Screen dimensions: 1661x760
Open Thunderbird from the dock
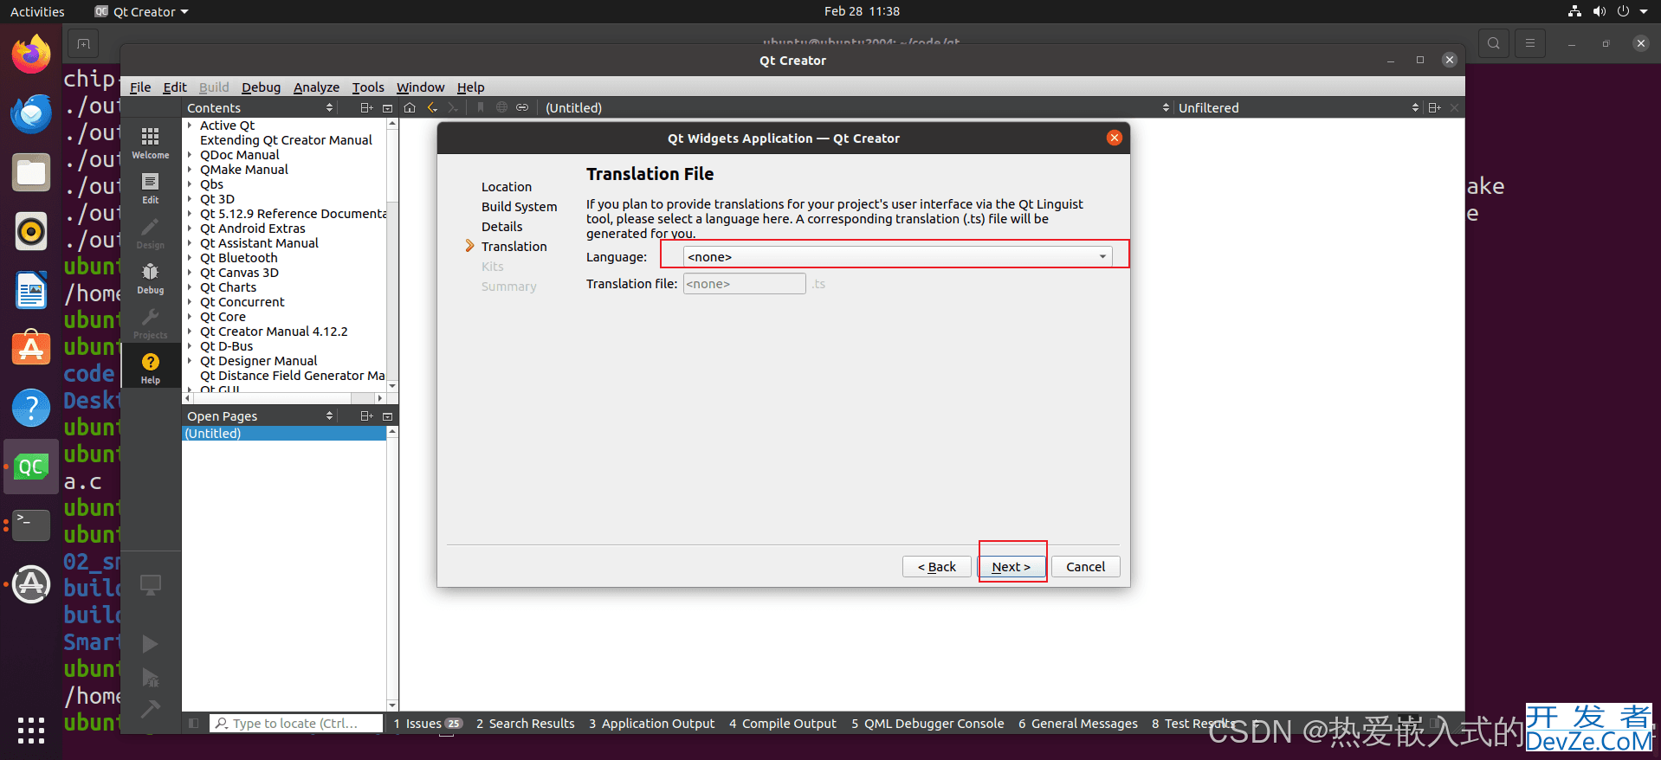[x=31, y=113]
